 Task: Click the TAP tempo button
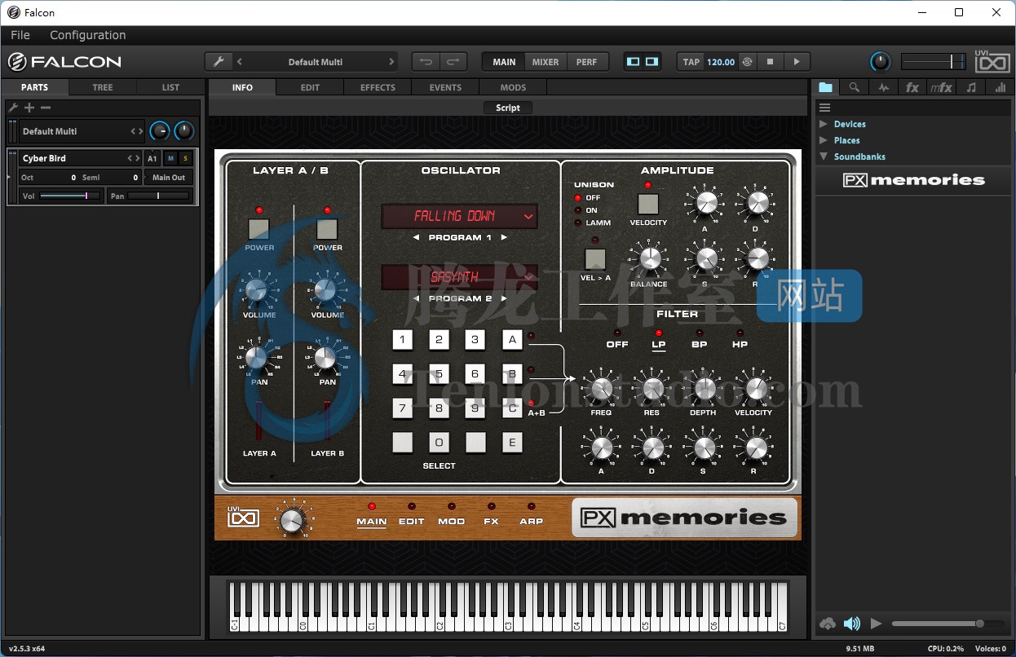691,62
